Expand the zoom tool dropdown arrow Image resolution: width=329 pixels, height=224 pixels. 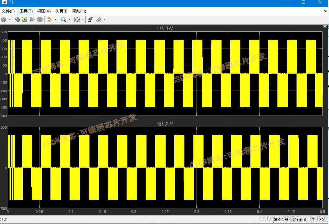(69, 20)
